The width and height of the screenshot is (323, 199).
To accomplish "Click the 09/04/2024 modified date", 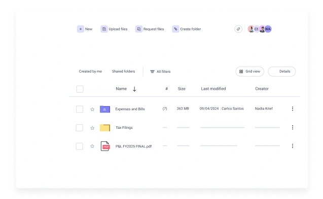I will pyautogui.click(x=209, y=109).
